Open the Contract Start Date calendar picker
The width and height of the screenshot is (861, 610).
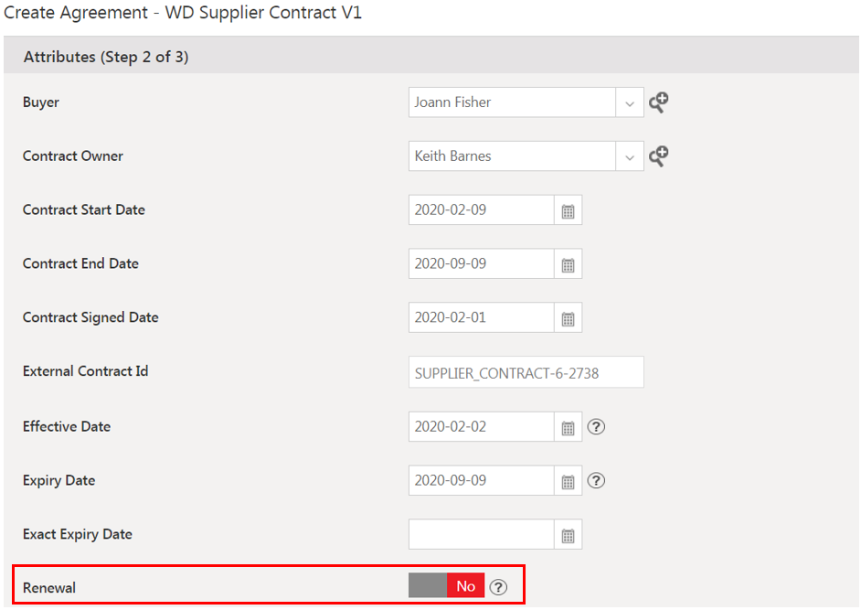coord(568,210)
